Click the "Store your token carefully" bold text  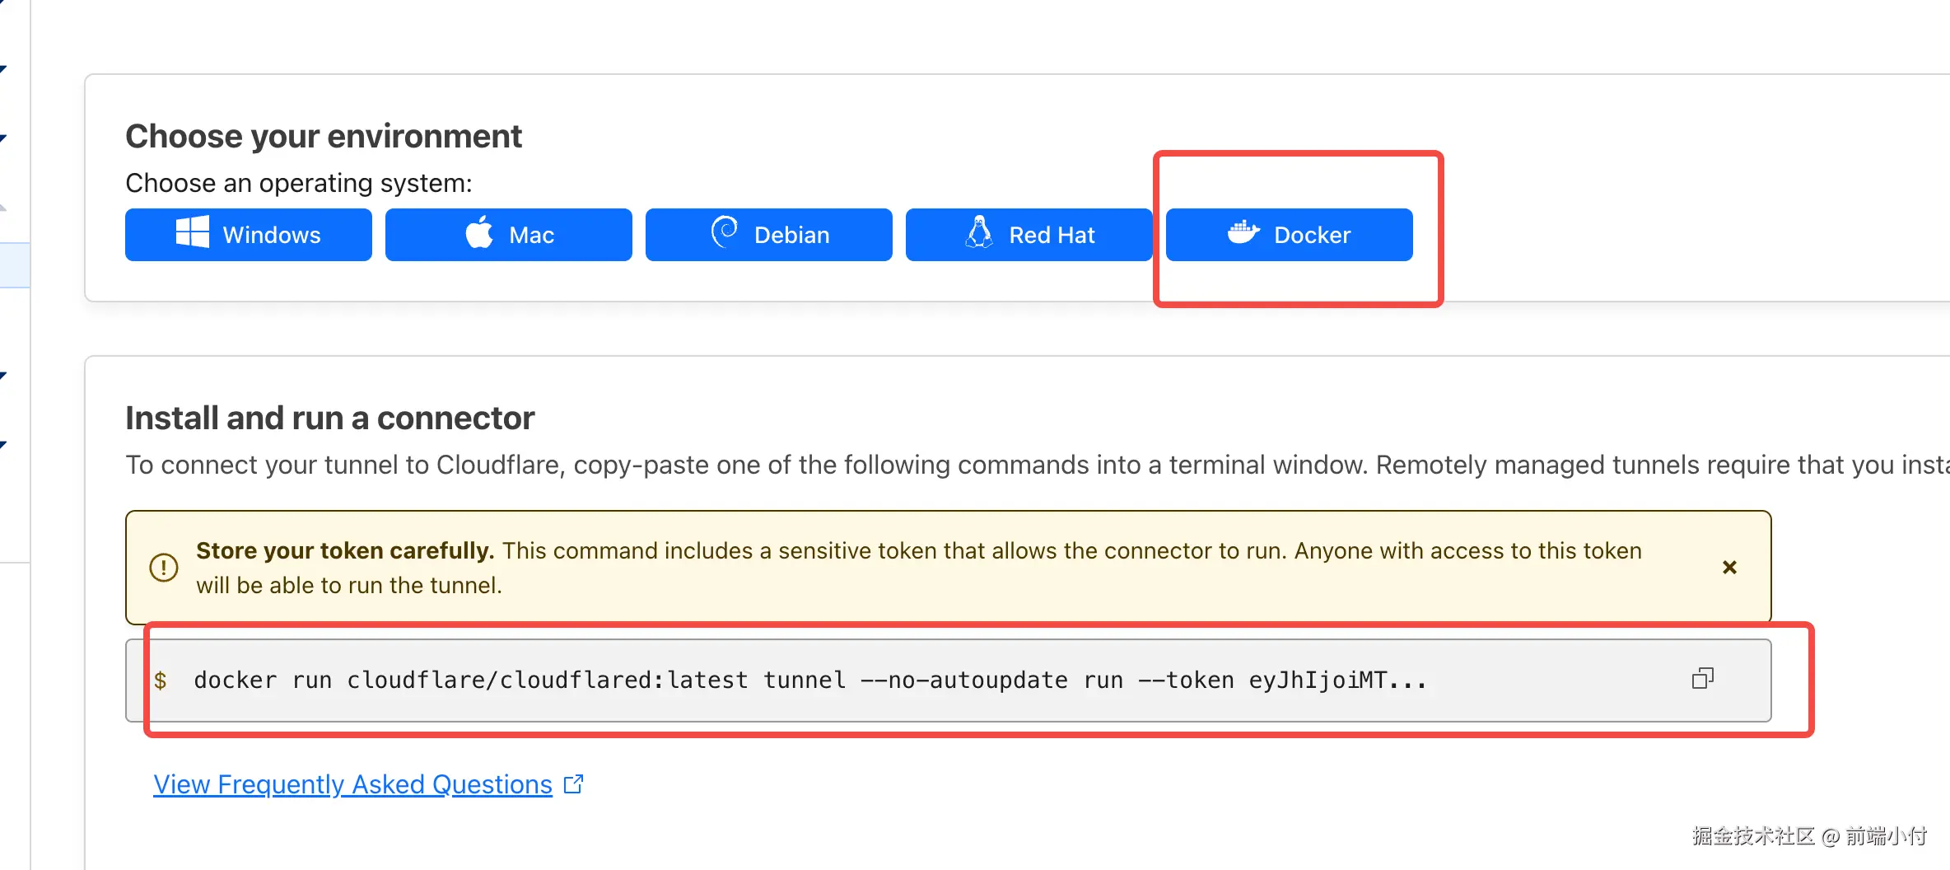[x=344, y=550]
